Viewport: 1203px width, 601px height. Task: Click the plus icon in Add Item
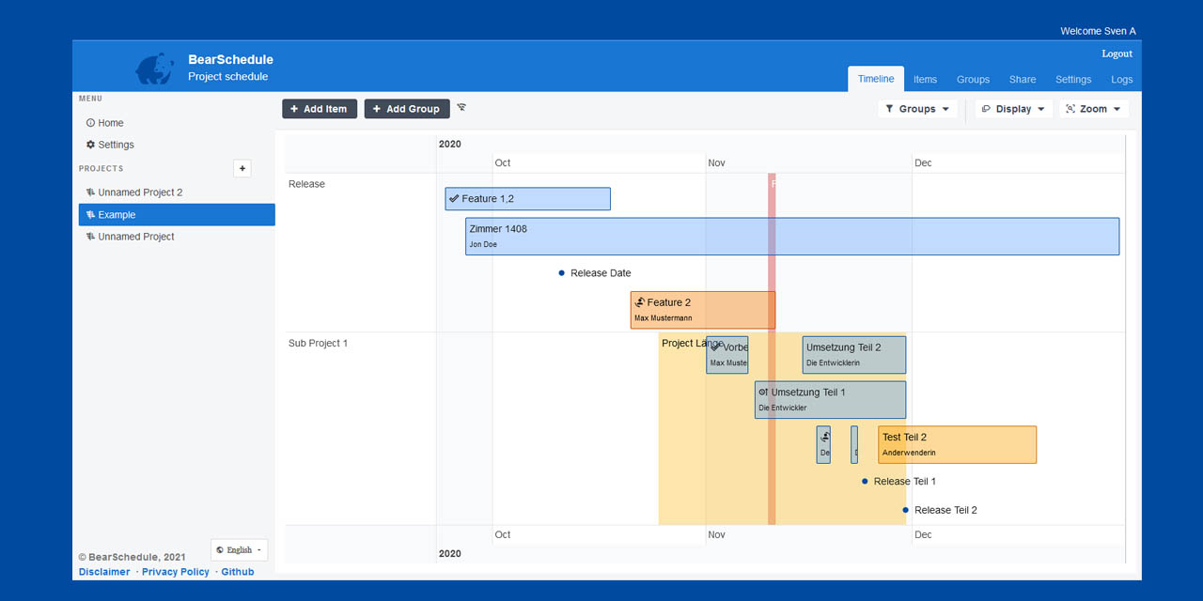[294, 109]
